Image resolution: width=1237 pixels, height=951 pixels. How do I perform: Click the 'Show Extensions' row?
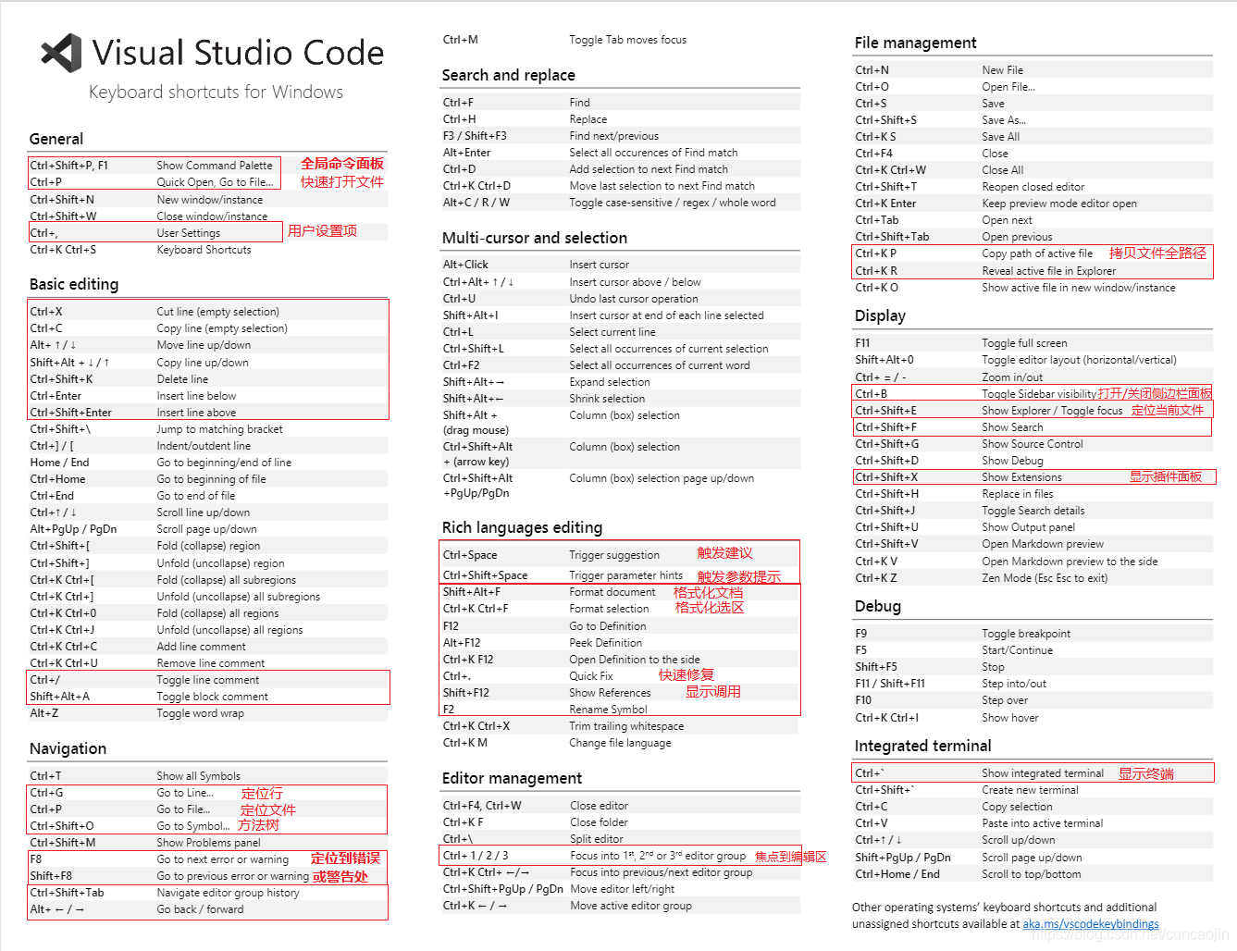tap(1033, 477)
